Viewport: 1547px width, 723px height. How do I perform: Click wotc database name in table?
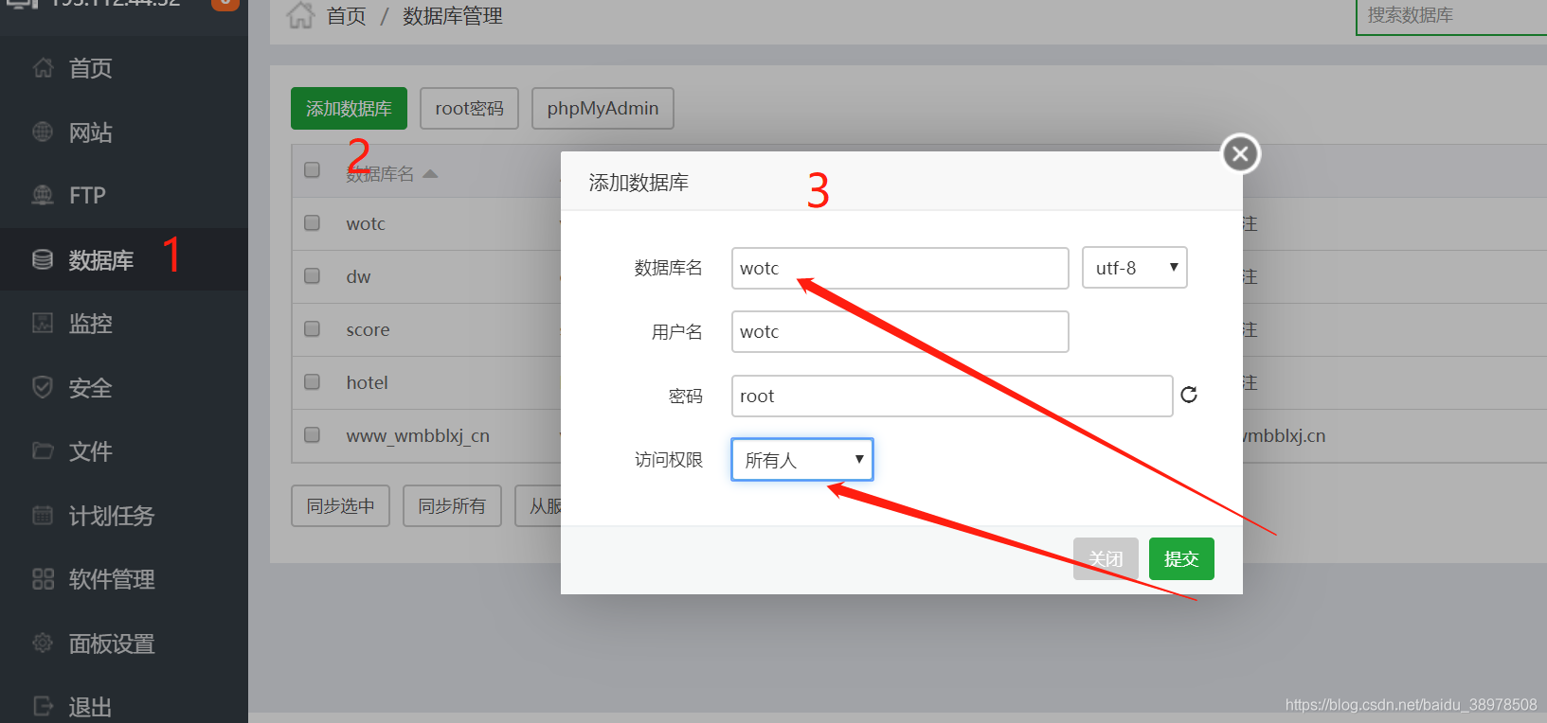(x=366, y=223)
